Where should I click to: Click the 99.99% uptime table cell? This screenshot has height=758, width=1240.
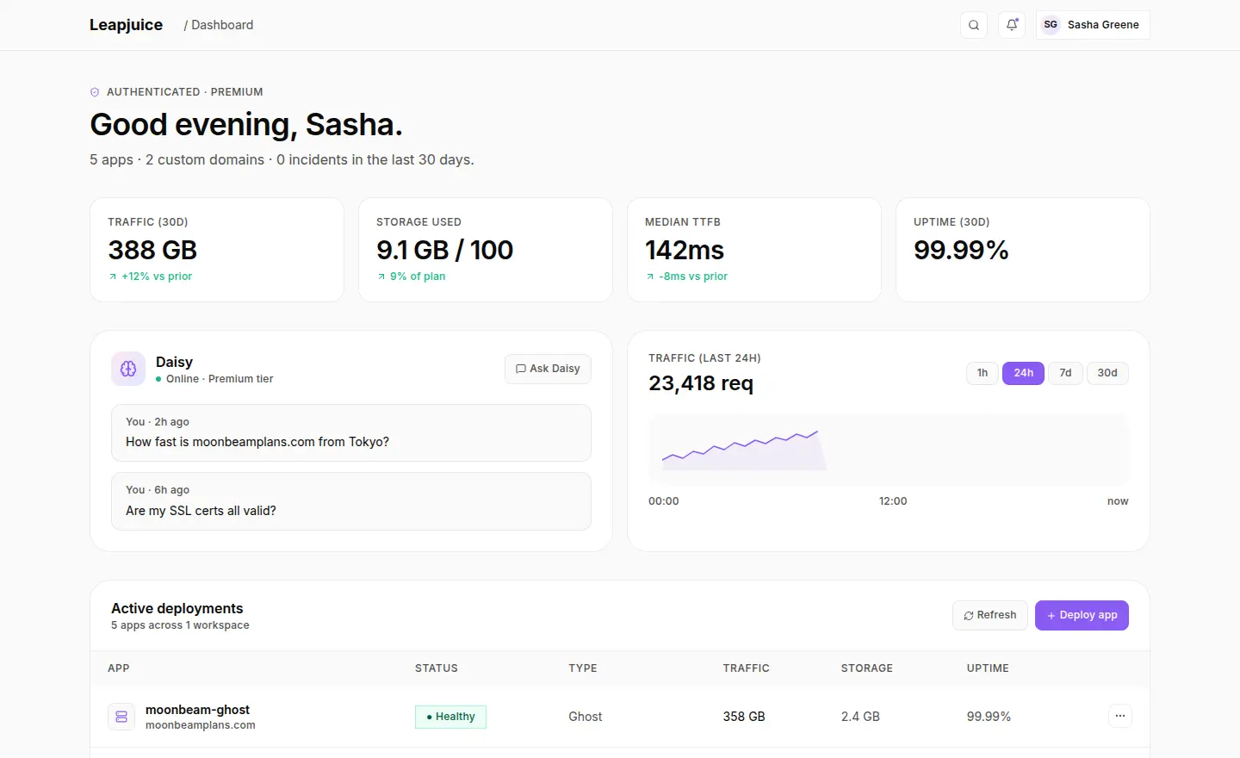click(989, 717)
